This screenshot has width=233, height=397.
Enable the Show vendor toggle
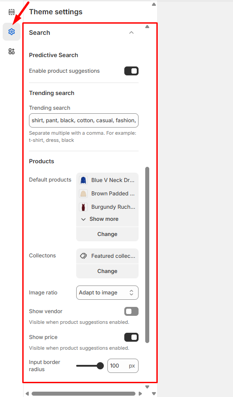pyautogui.click(x=131, y=311)
